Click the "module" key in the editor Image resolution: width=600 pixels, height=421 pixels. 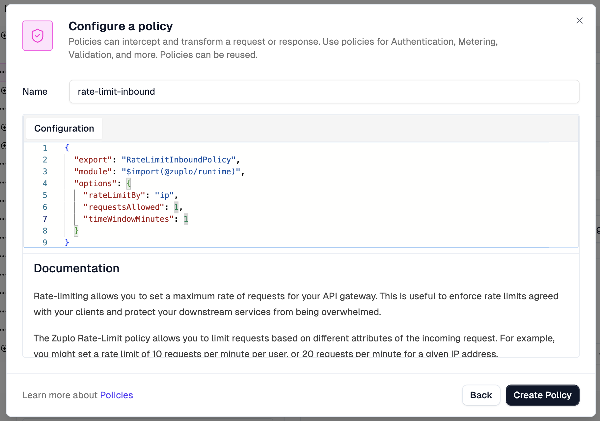pyautogui.click(x=91, y=172)
